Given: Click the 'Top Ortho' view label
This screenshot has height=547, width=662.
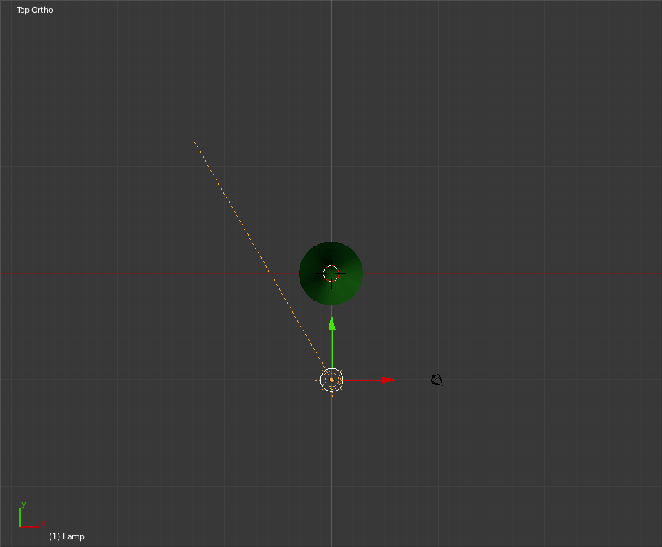Looking at the screenshot, I should [x=34, y=10].
